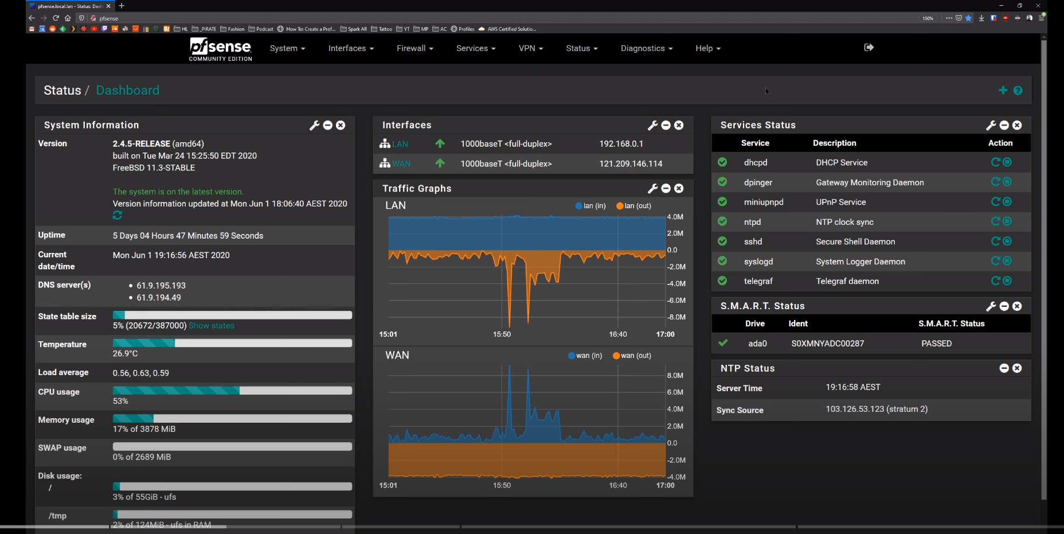Stop the miniupnpd service
This screenshot has height=534, width=1064.
[x=1007, y=201]
